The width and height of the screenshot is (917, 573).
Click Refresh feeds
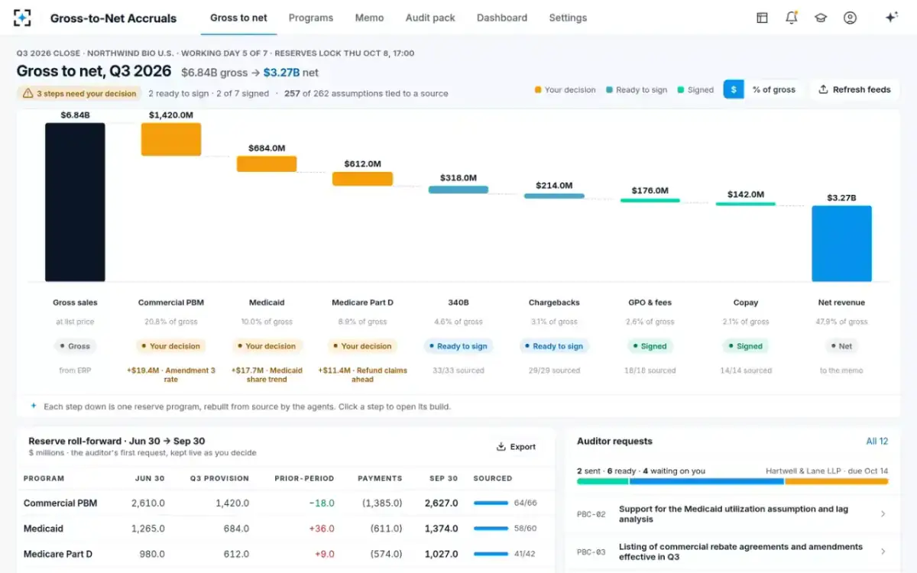854,89
